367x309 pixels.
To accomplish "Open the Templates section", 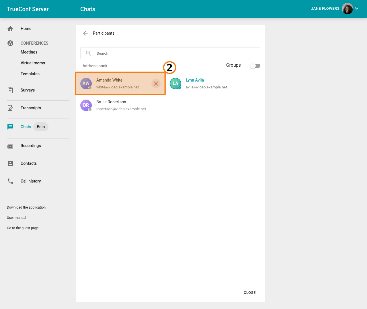I will (30, 74).
